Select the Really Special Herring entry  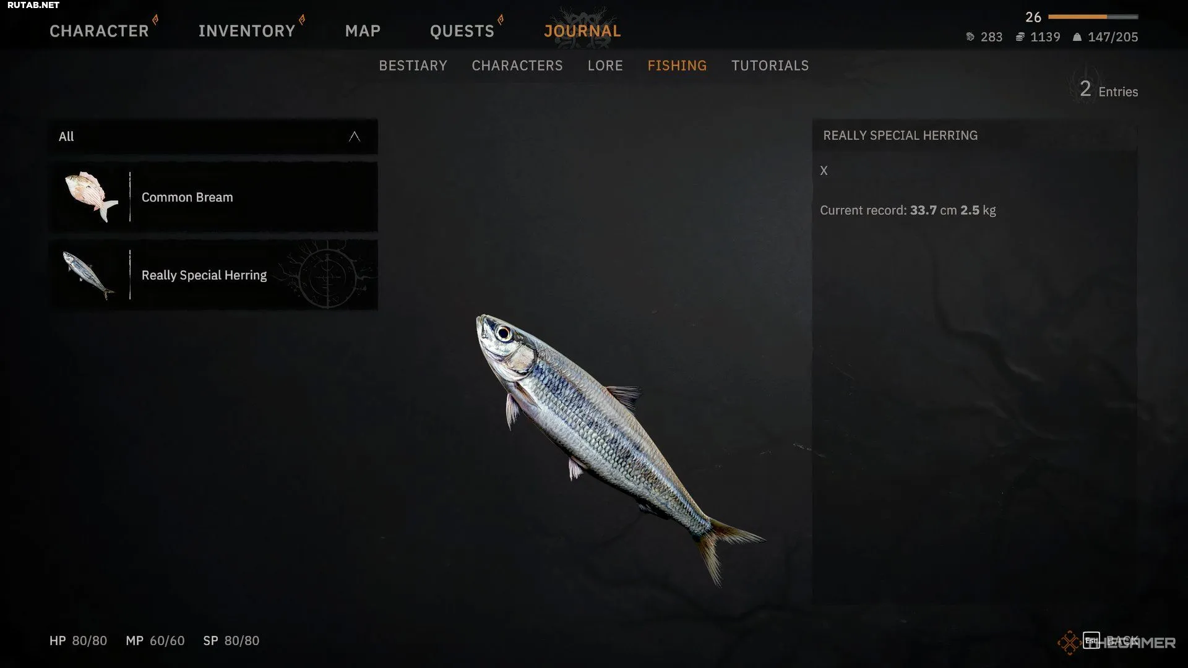[213, 275]
